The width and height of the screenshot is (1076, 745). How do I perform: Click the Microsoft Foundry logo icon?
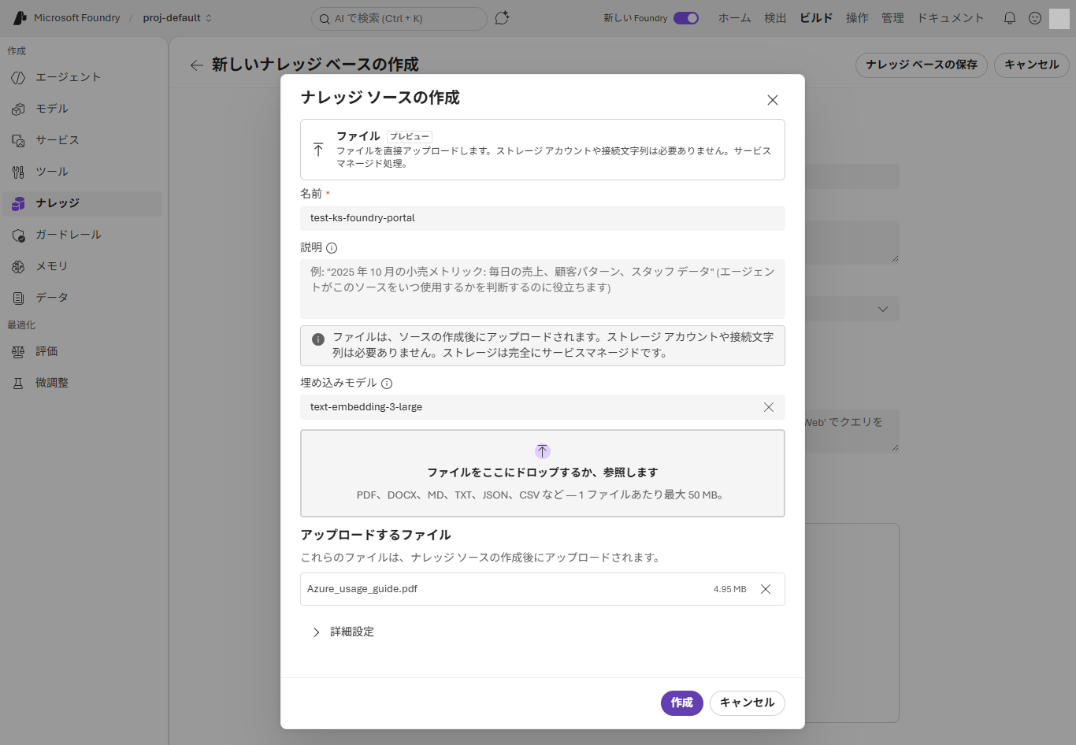(x=20, y=17)
